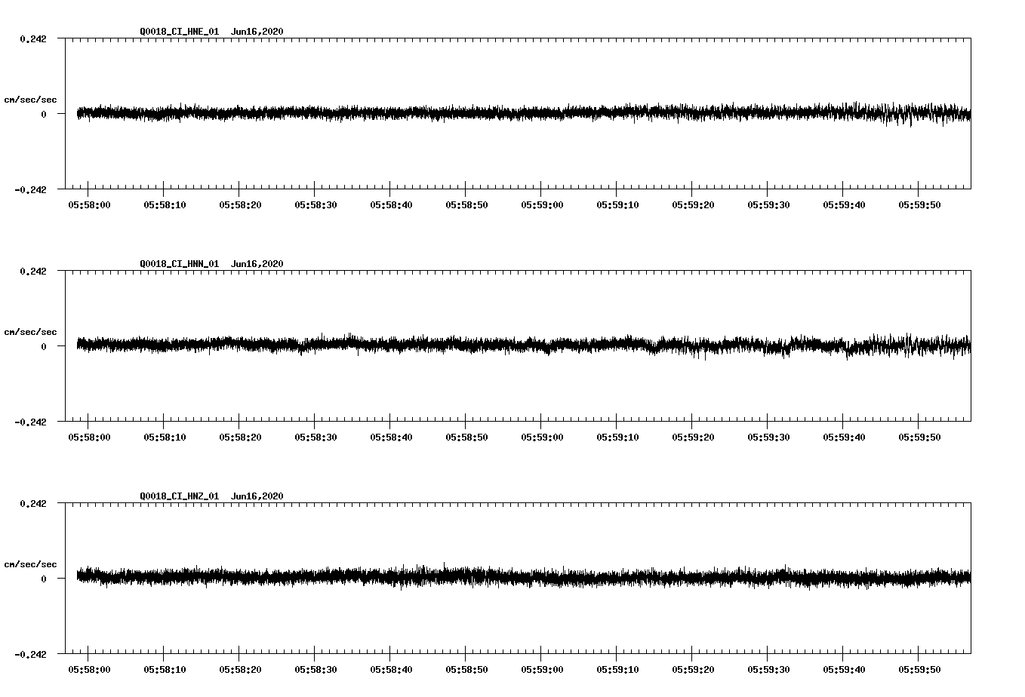Click the -0.242 lower limit on HNZ axis
1025x697 pixels.
click(x=30, y=654)
